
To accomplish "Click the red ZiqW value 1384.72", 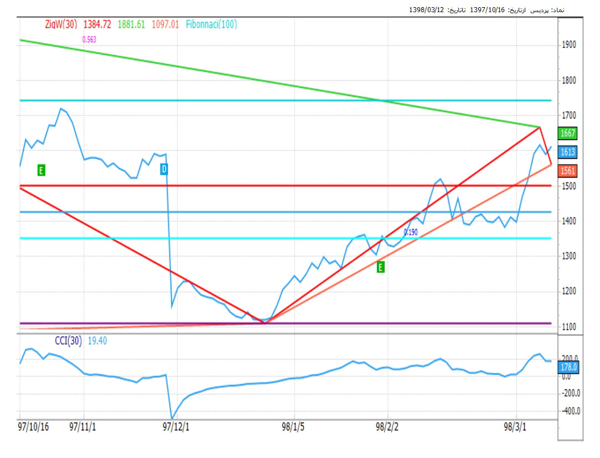I will coord(97,24).
